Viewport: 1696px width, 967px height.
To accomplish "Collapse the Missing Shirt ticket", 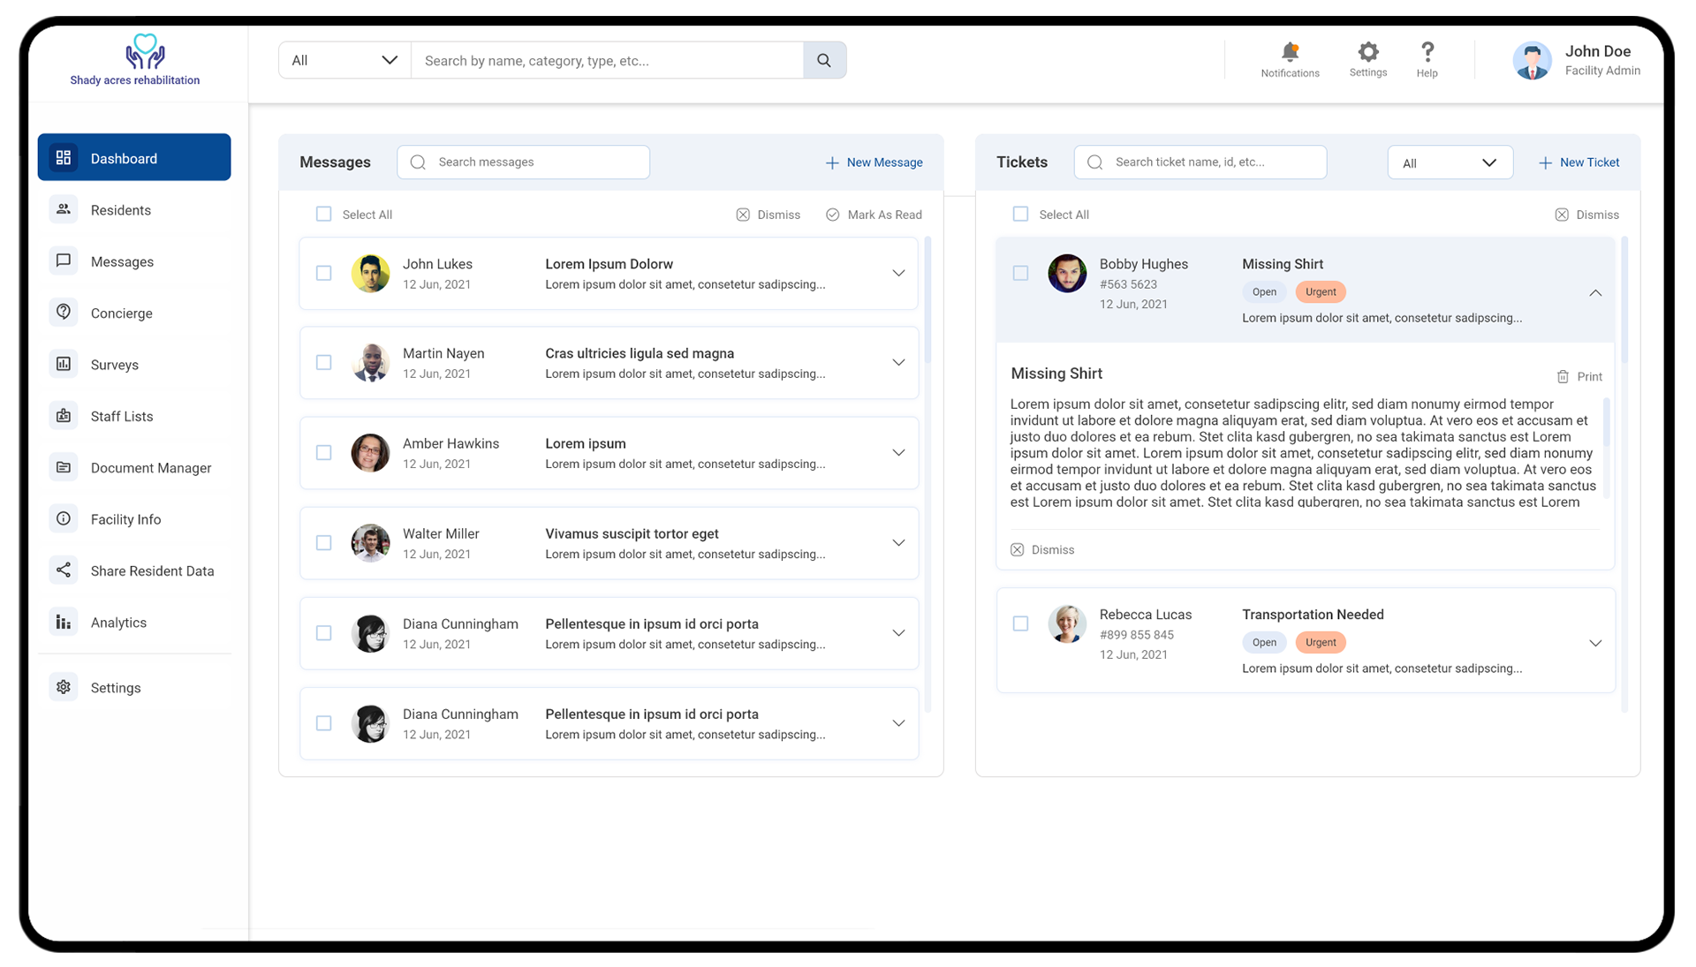I will [1595, 292].
